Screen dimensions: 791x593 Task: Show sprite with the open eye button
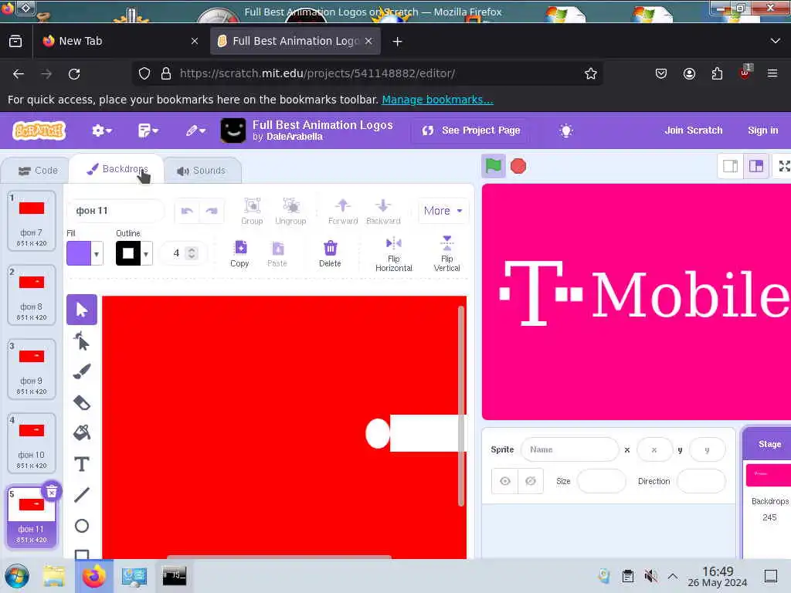coord(505,481)
